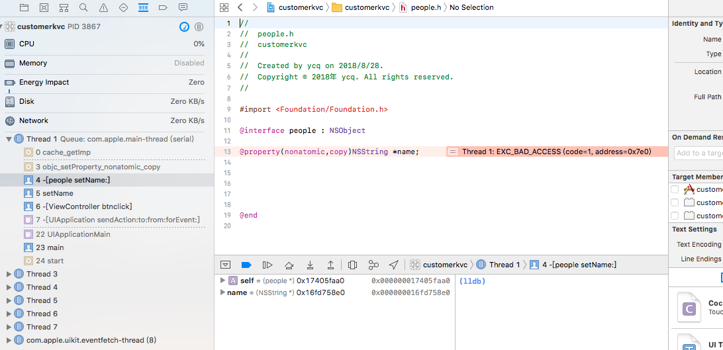This screenshot has height=350, width=723.
Task: Select frame 7 sendAction:to:from:forEvent:
Action: pos(107,220)
